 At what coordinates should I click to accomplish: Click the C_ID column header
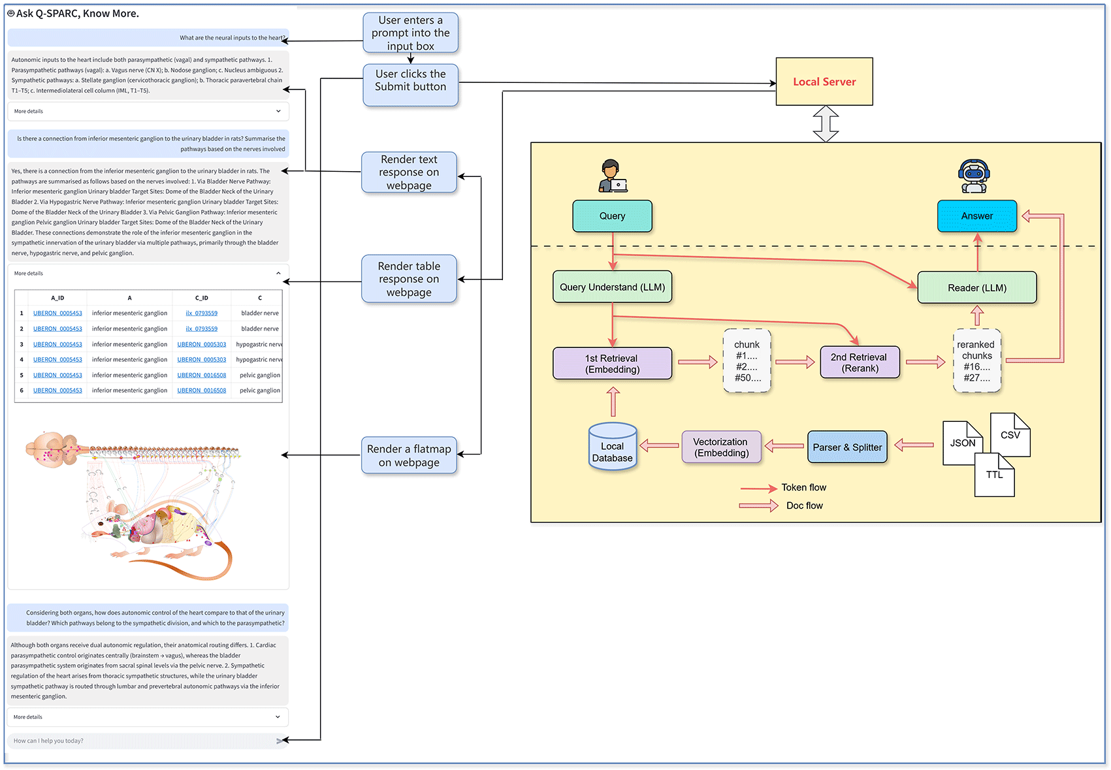tap(202, 298)
